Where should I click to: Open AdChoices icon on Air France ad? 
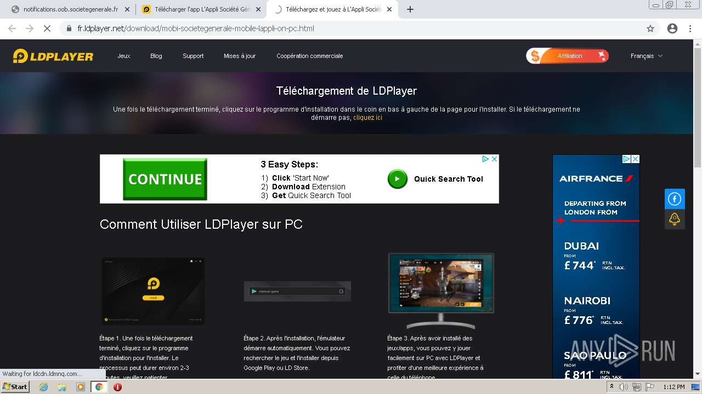[626, 159]
